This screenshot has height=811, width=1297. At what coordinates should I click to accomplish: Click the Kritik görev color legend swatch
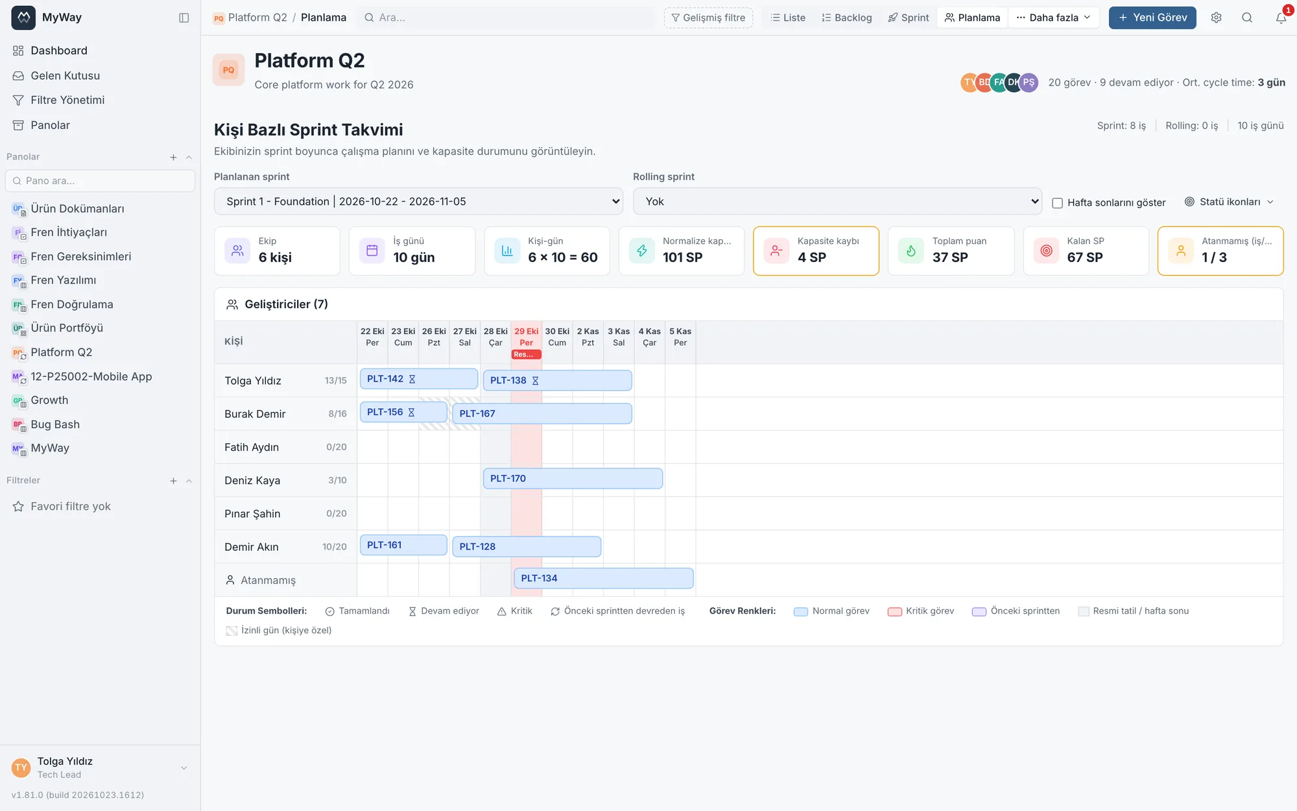coord(894,612)
